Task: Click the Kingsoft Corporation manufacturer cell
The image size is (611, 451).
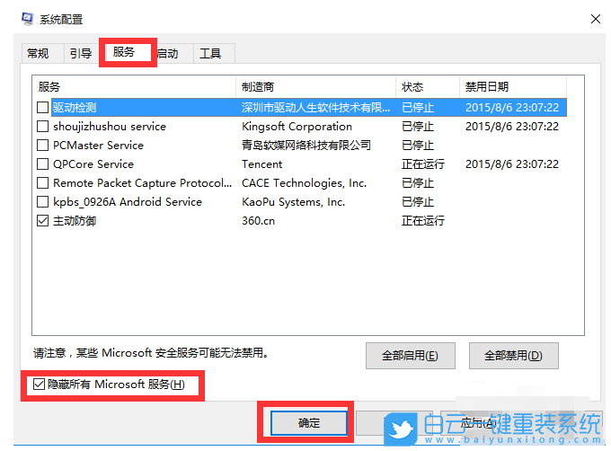Action: point(297,127)
